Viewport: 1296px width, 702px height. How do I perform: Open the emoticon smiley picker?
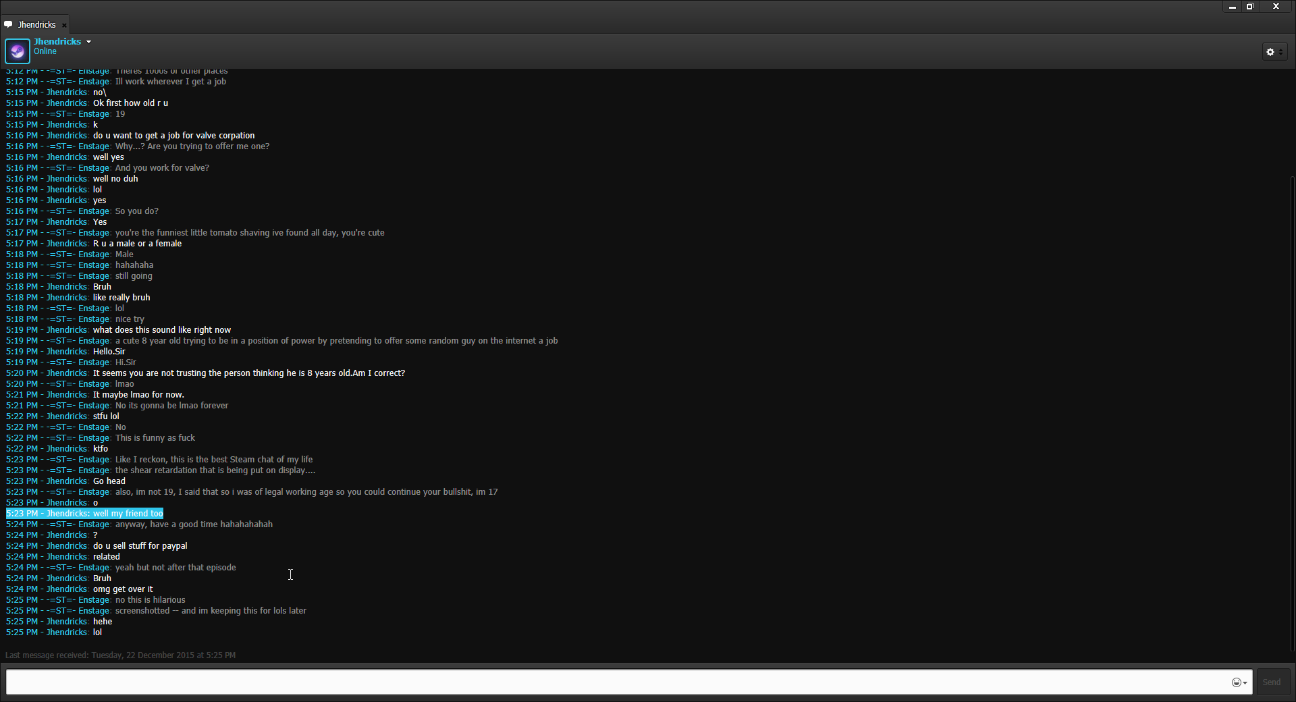coord(1236,682)
